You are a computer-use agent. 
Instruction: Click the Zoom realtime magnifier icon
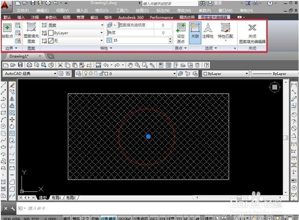pos(137,65)
